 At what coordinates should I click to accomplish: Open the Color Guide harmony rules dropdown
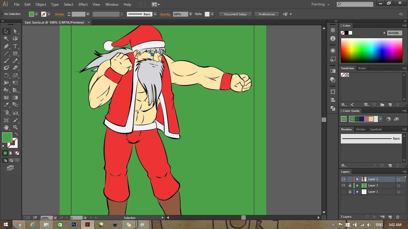tap(380, 119)
